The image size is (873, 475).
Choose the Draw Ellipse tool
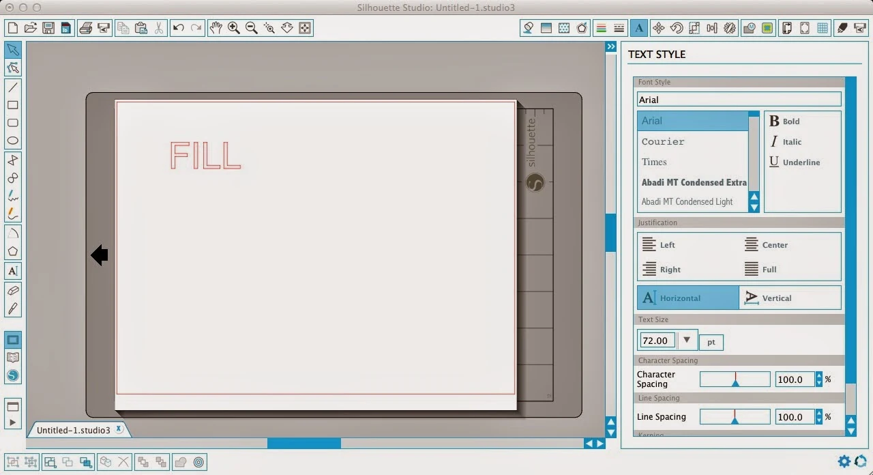click(12, 141)
